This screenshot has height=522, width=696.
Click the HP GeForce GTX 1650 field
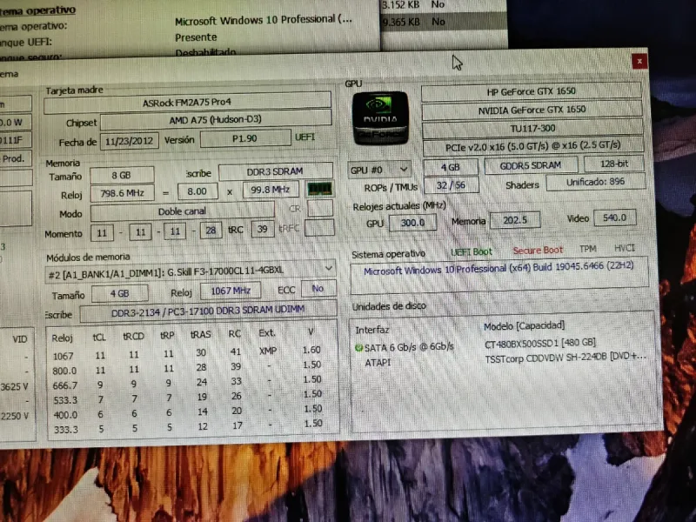click(x=532, y=91)
